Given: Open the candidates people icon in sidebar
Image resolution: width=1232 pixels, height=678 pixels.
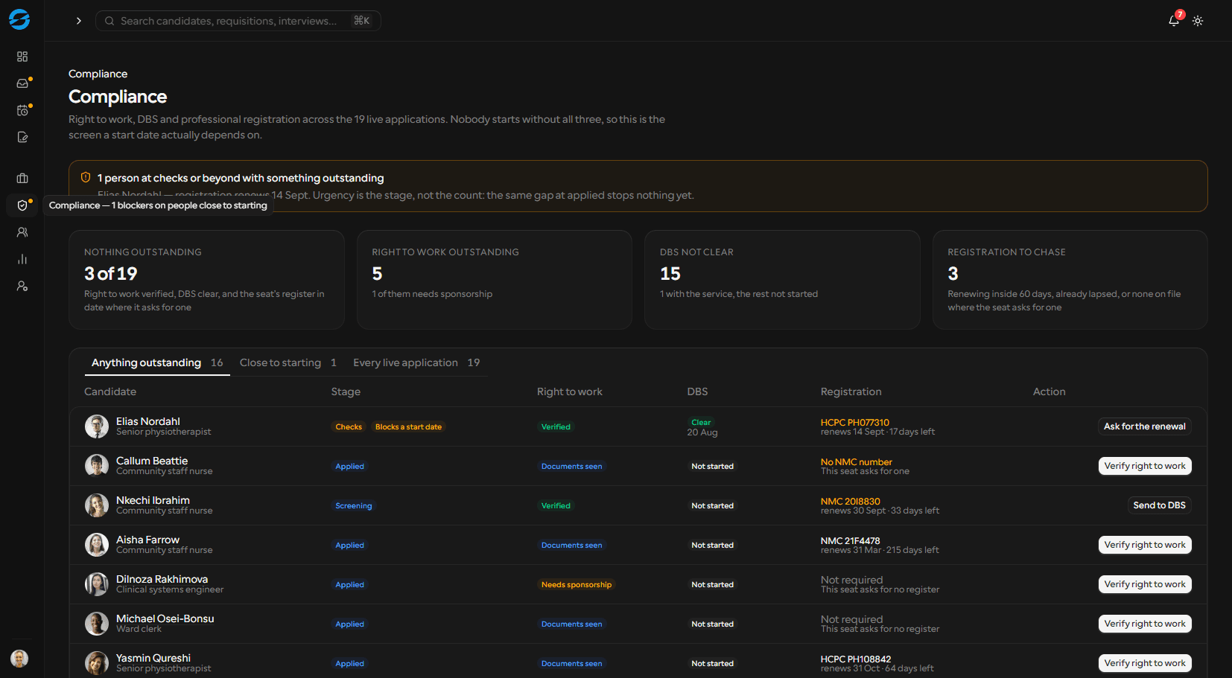Looking at the screenshot, I should [x=22, y=232].
